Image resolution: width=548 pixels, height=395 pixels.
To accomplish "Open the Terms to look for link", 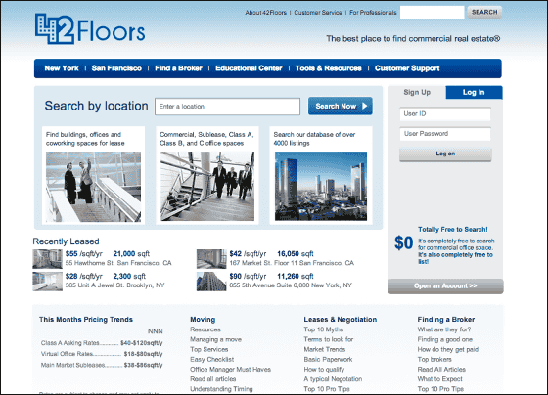I will tap(329, 339).
